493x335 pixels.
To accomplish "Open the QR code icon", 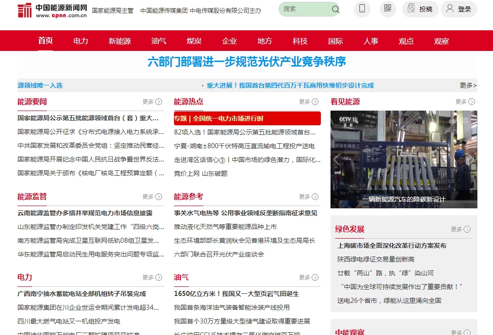I will pos(387,9).
